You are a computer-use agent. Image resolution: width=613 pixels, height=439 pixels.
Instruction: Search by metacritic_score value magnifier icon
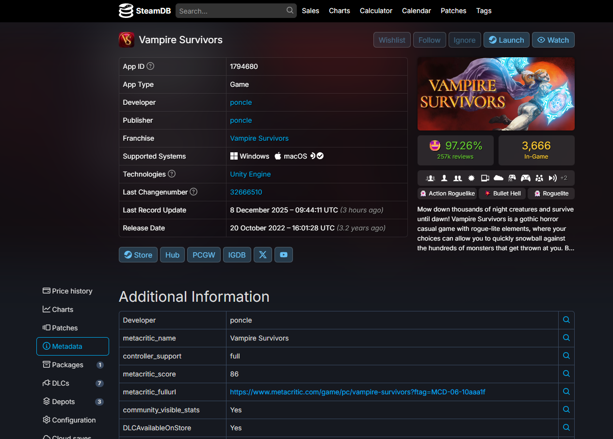click(x=566, y=374)
